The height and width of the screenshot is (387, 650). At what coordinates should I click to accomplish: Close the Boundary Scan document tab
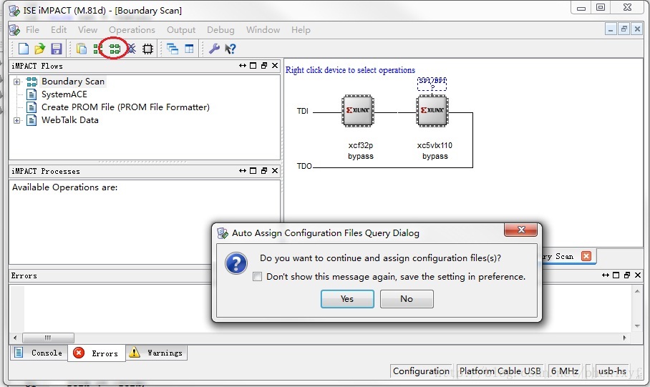tap(586, 256)
